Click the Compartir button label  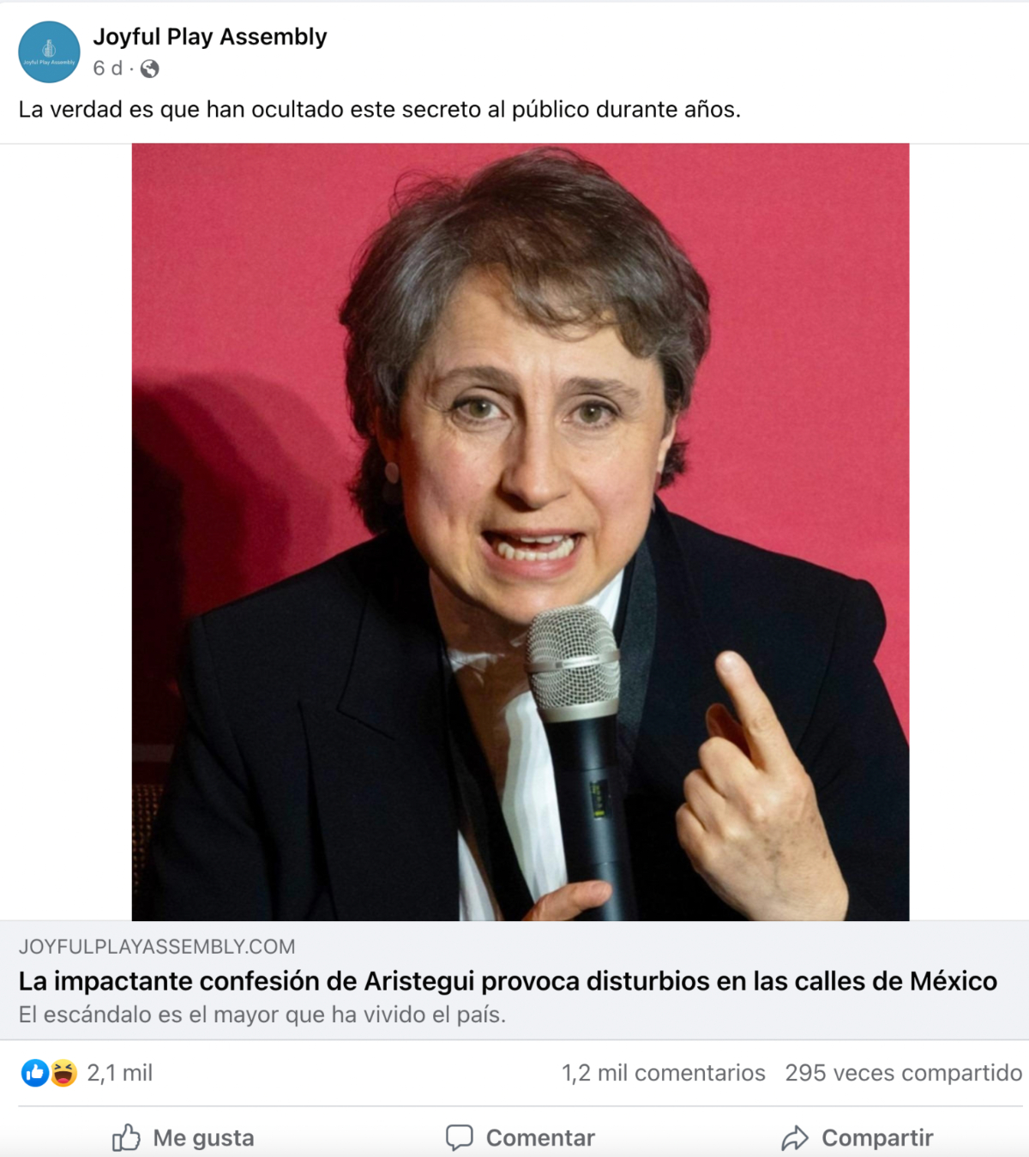point(877,1138)
